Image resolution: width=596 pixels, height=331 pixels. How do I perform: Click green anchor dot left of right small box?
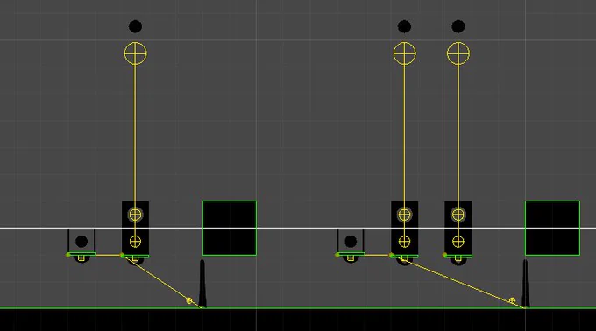pos(337,255)
